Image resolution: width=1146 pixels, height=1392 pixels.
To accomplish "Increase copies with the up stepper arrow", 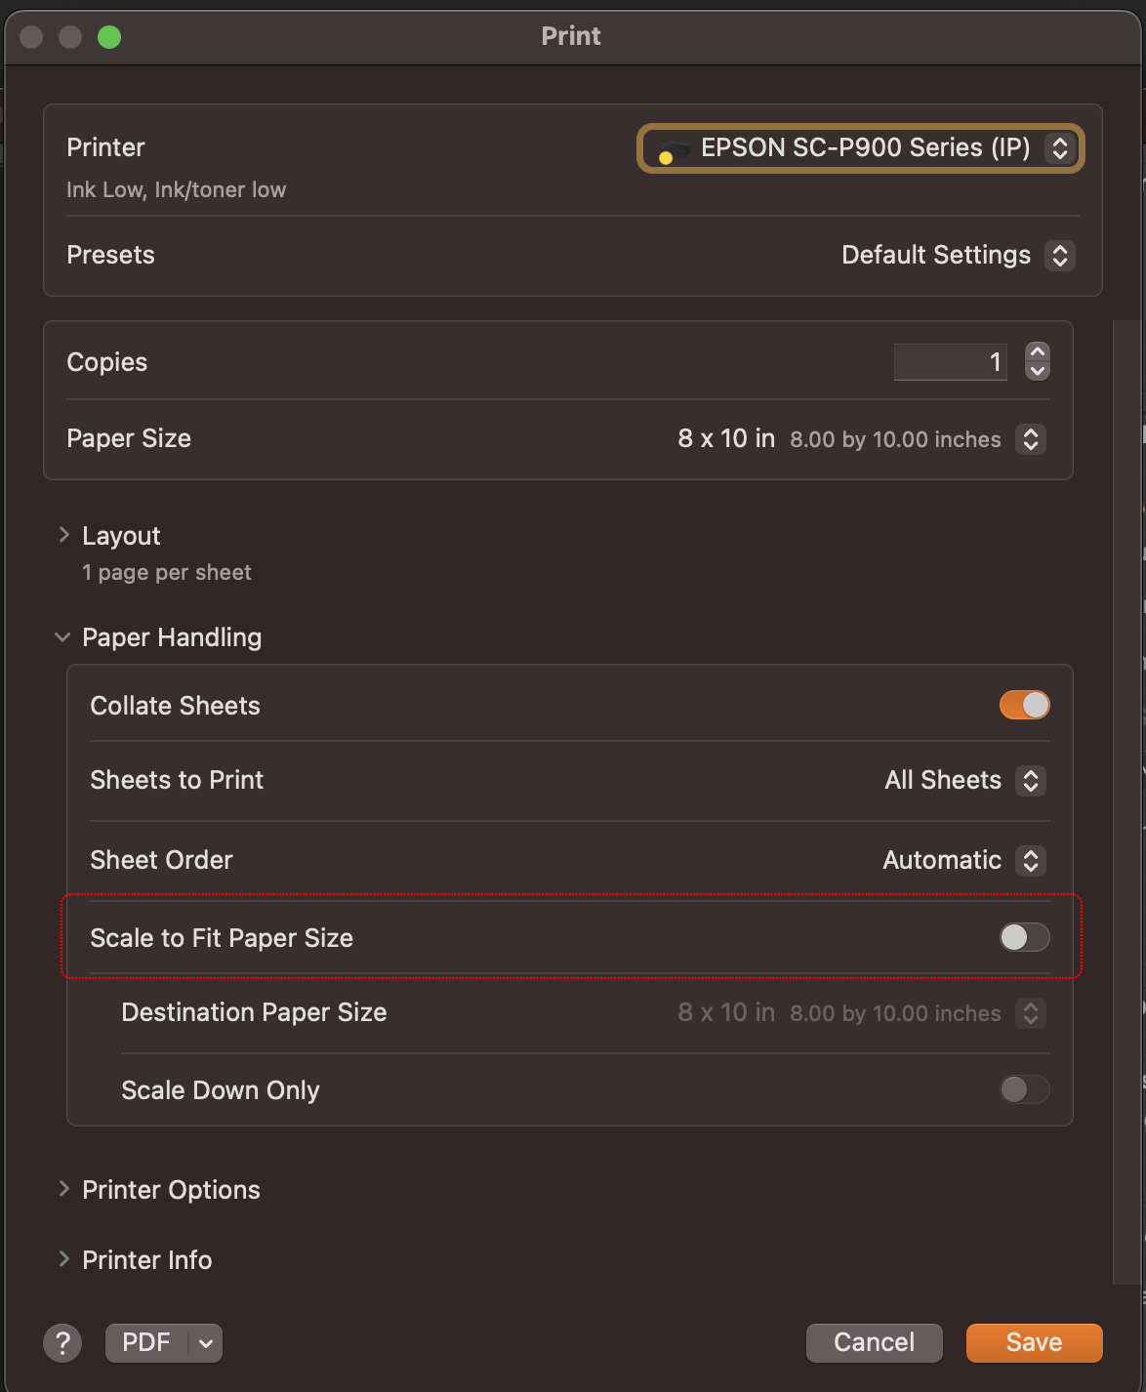I will [1038, 352].
